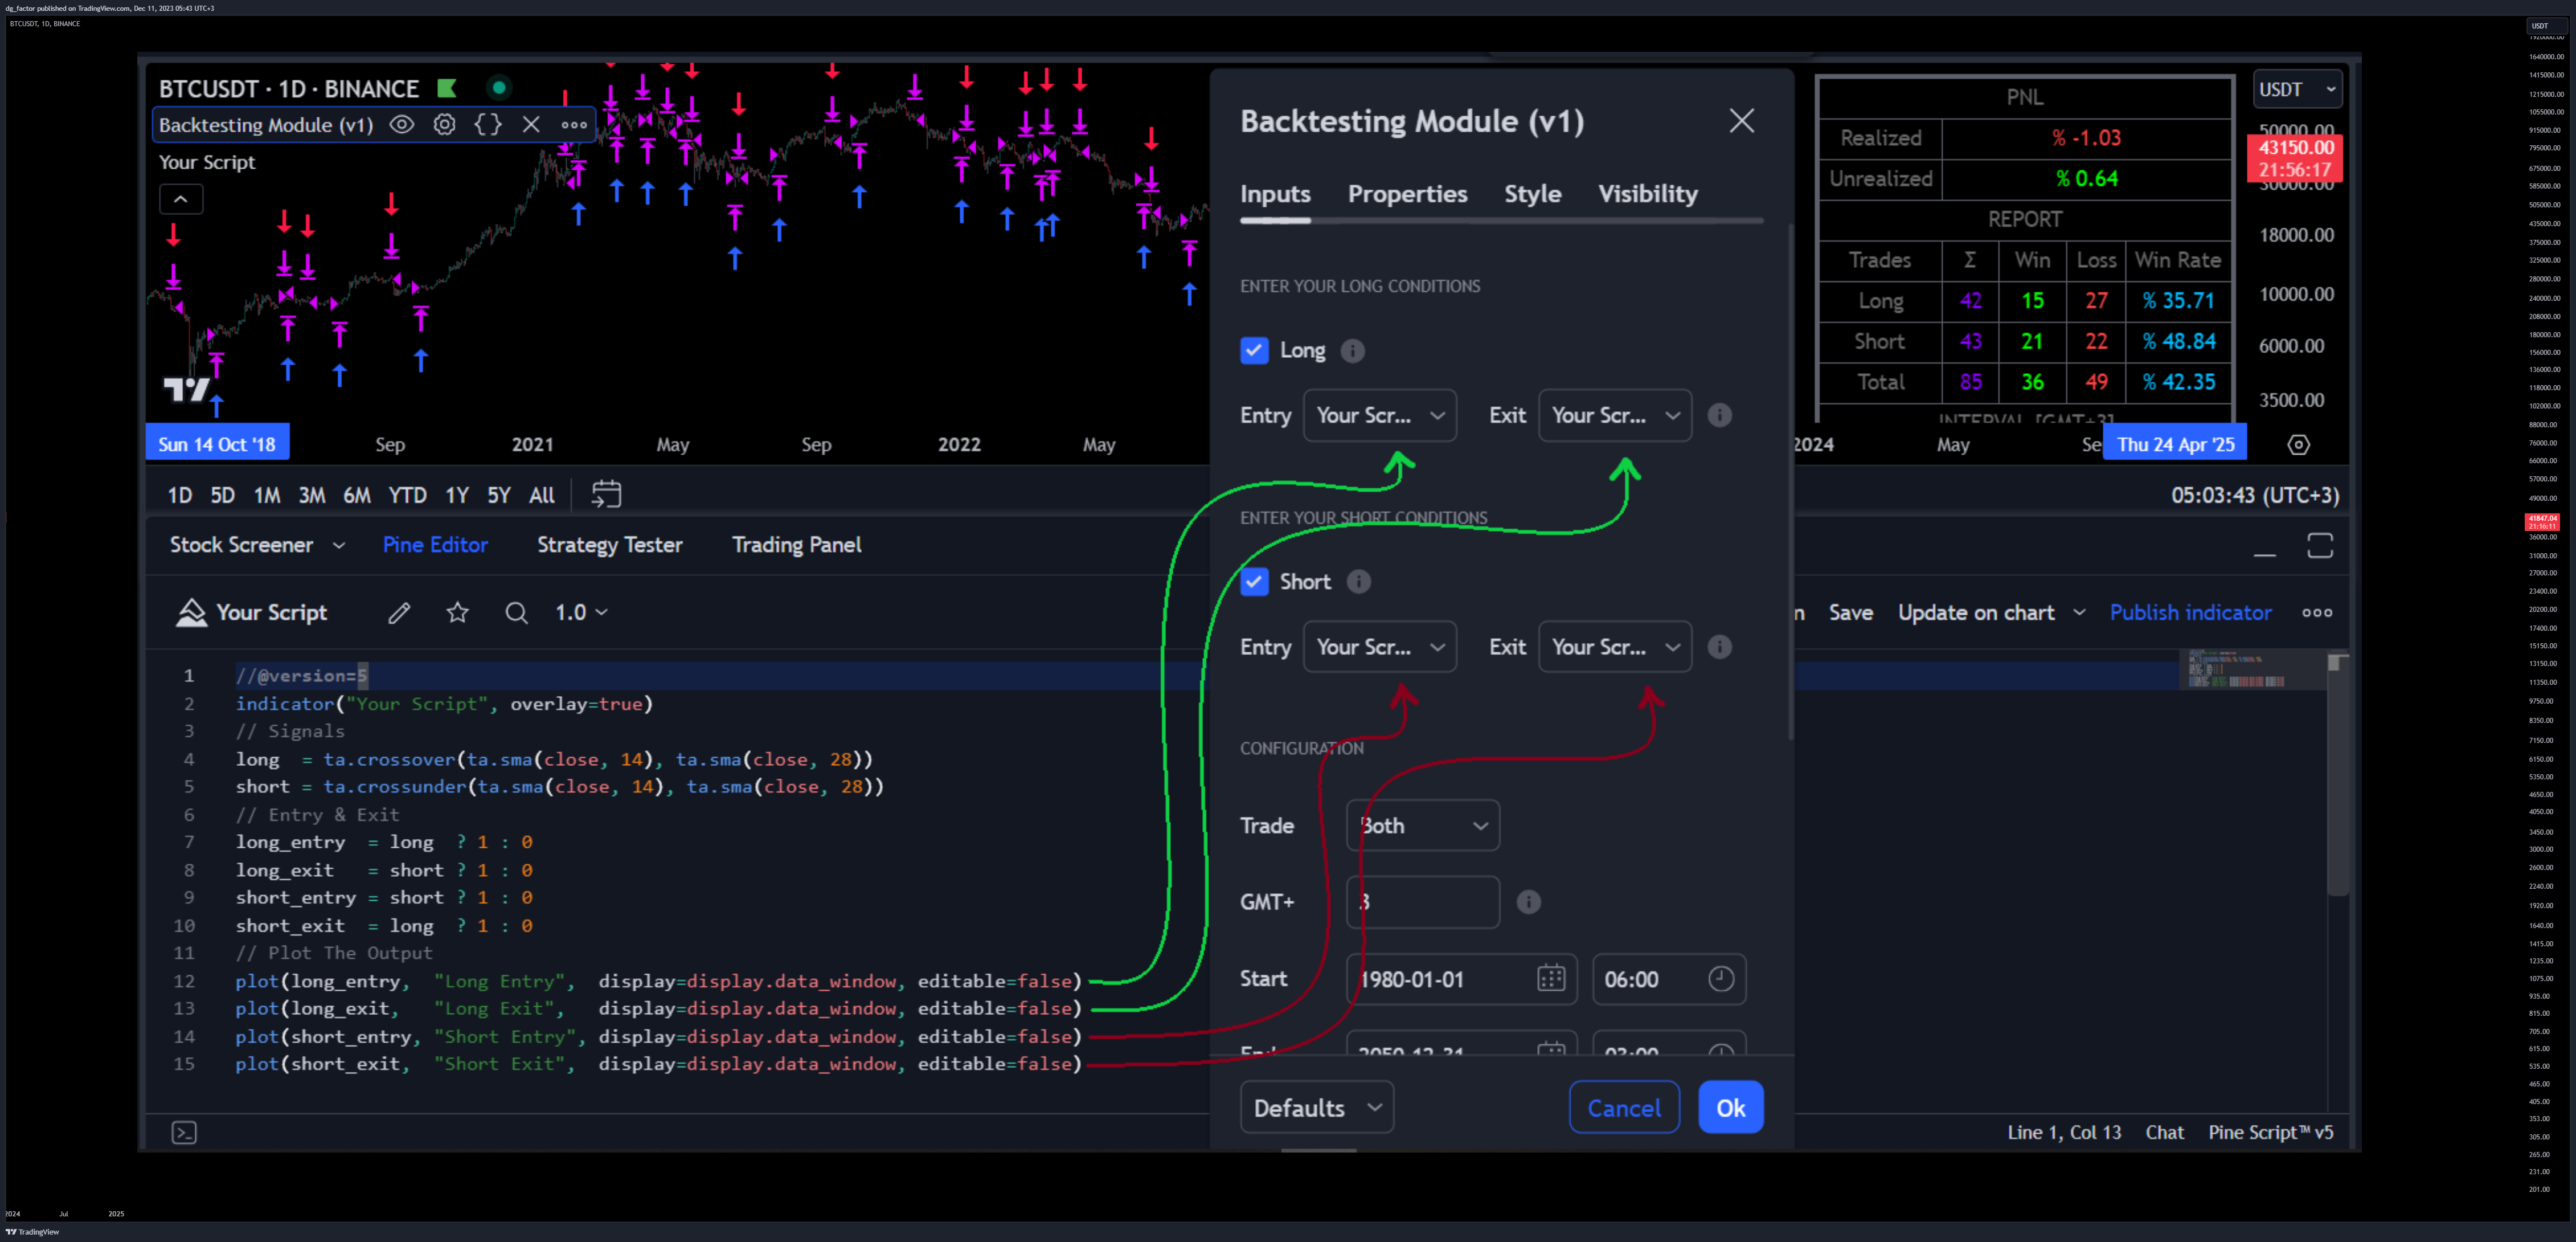Close the Backtesting Module dialog
2576x1242 pixels.
click(1742, 121)
